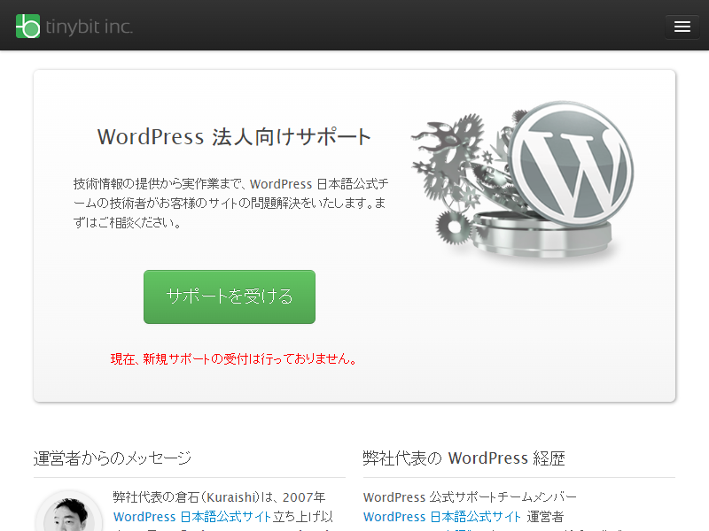
Task: Click the 運営者からのメッセージ heading
Action: [x=113, y=458]
